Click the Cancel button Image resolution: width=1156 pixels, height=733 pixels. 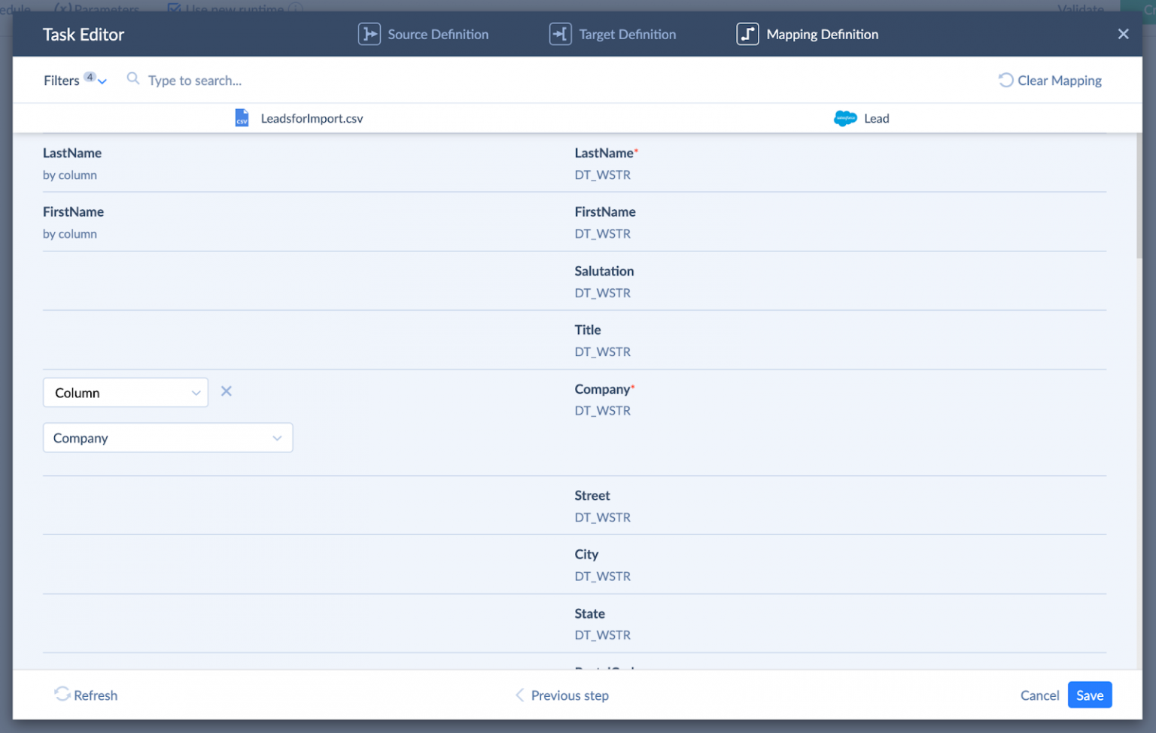pos(1039,695)
